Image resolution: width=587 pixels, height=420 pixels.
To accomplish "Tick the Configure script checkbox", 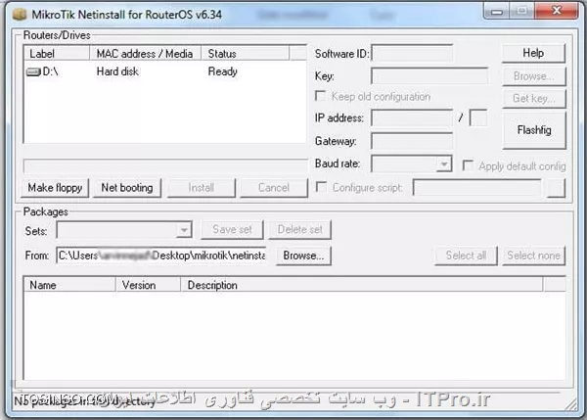I will coord(321,187).
